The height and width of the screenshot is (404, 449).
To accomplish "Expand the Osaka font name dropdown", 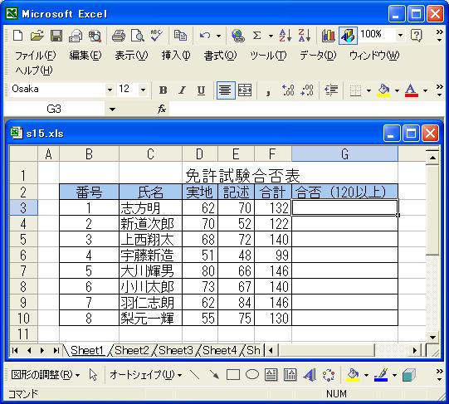I will 110,90.
